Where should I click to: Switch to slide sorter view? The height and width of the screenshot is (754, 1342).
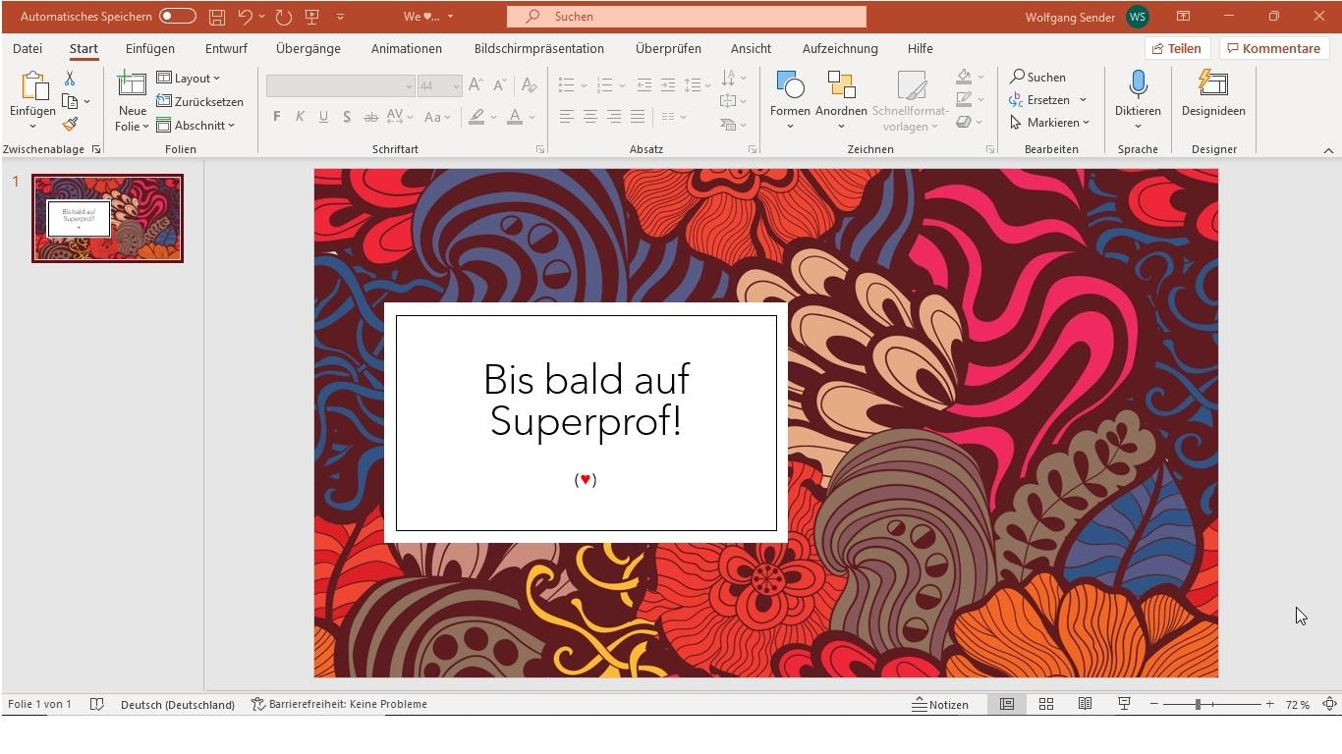pos(1046,704)
